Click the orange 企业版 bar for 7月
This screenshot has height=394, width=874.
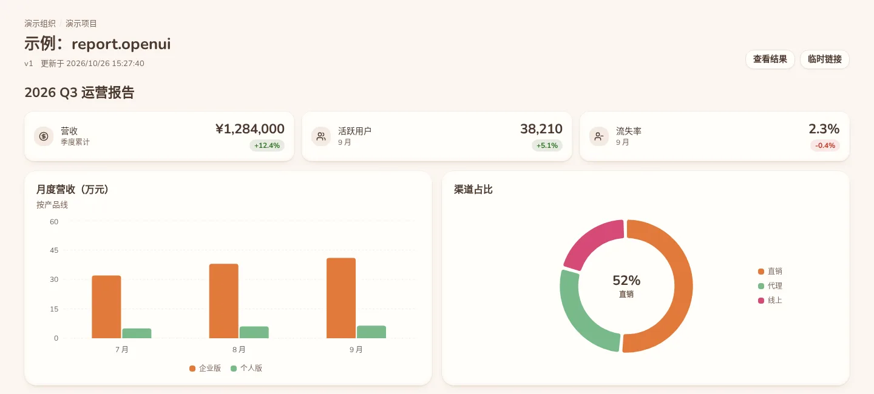106,307
